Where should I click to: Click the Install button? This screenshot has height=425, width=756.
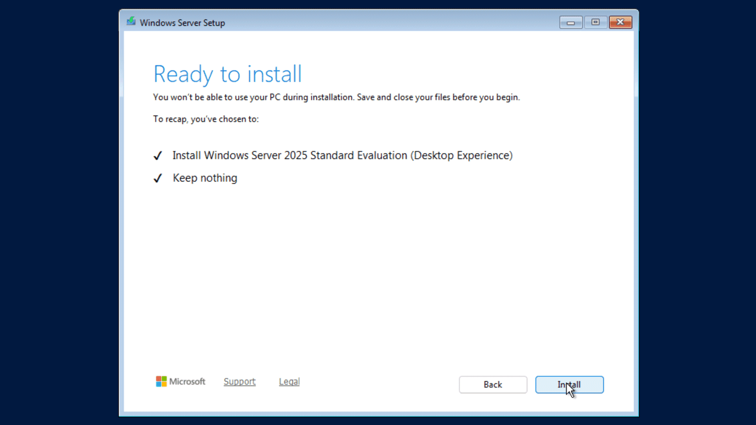click(x=569, y=384)
